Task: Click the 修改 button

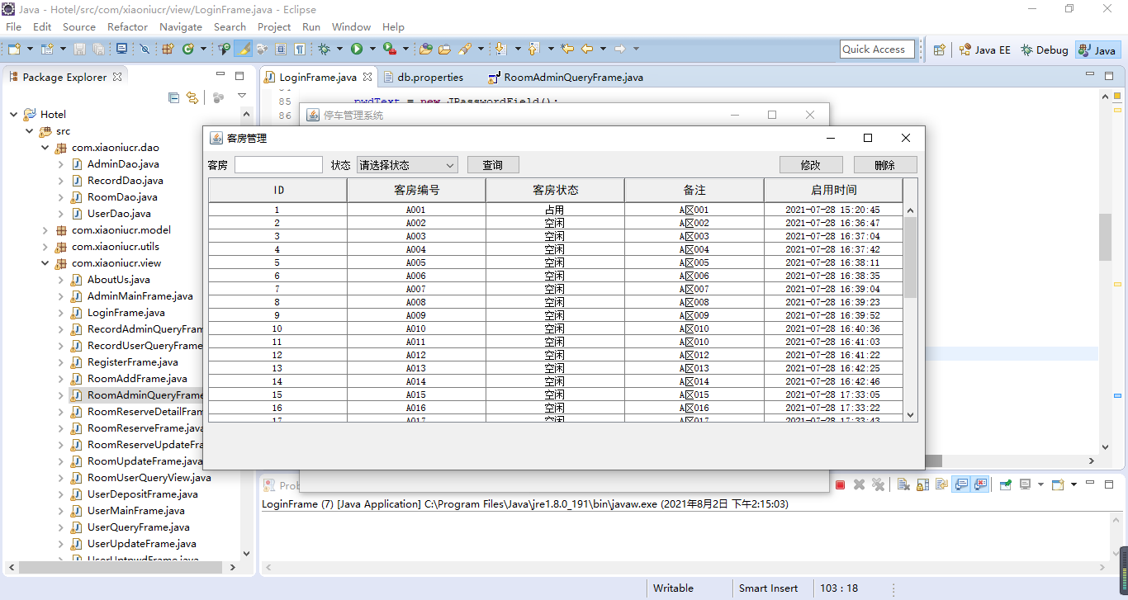Action: [811, 165]
